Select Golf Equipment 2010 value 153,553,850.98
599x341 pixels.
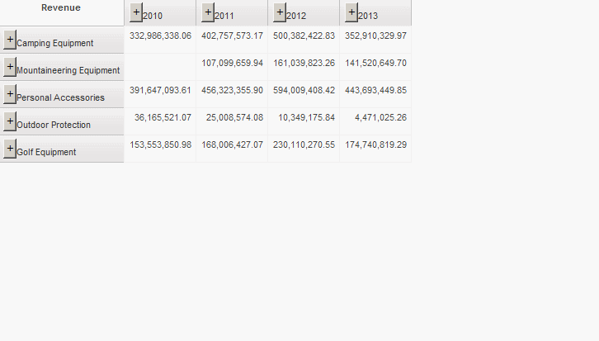(160, 145)
